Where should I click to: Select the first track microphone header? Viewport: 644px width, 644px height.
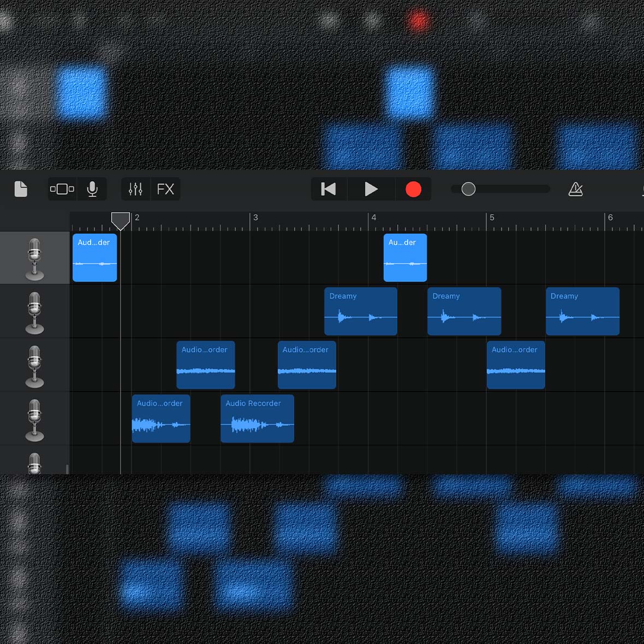[x=34, y=258]
